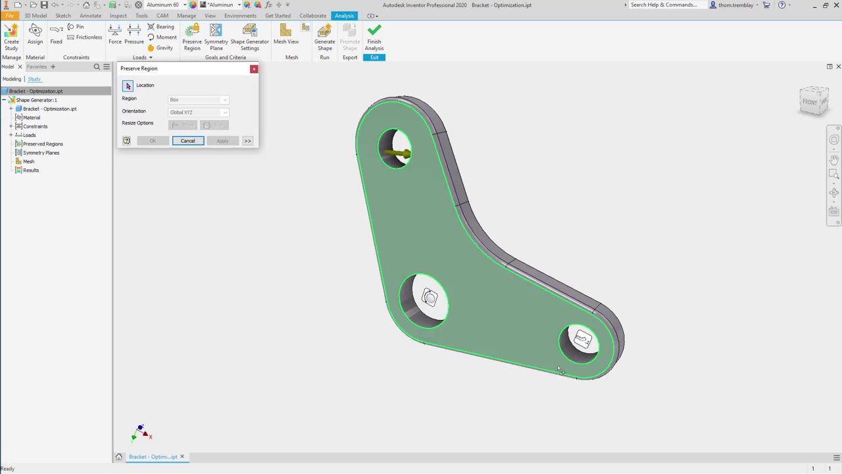Expand dialog with the >> button
Image resolution: width=842 pixels, height=474 pixels.
click(x=247, y=141)
